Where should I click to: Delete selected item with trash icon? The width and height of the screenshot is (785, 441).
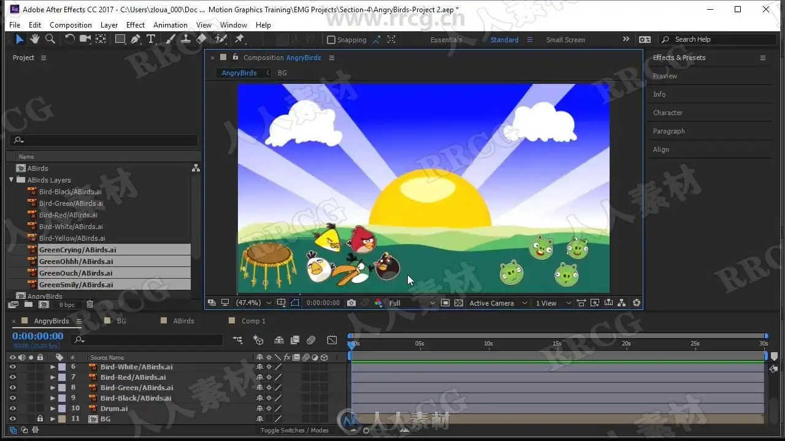tap(90, 304)
